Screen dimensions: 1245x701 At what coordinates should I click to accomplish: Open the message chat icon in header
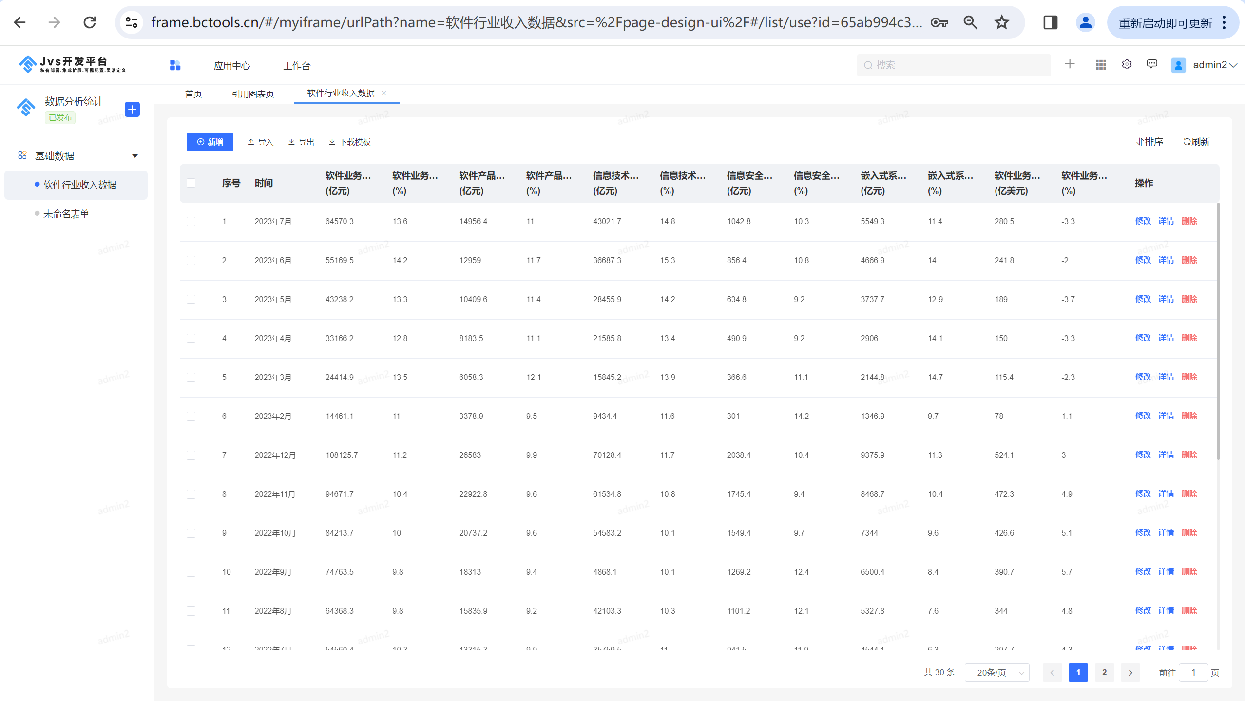coord(1151,64)
